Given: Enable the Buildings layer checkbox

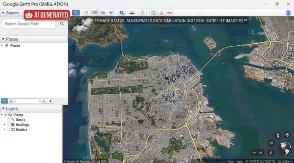Looking at the screenshot, I should click(8, 125).
